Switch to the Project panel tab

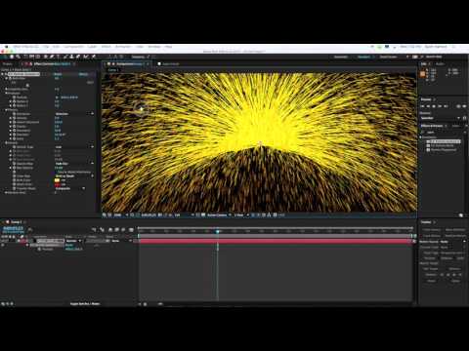(x=7, y=64)
